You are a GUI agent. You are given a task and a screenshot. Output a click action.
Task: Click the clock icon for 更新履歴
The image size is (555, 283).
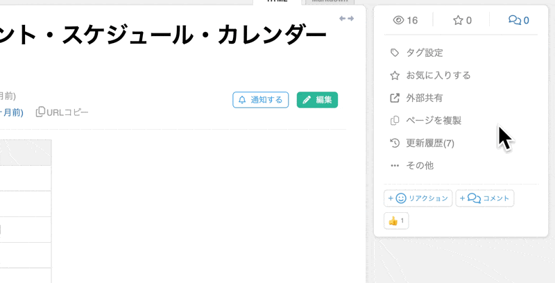pos(395,144)
